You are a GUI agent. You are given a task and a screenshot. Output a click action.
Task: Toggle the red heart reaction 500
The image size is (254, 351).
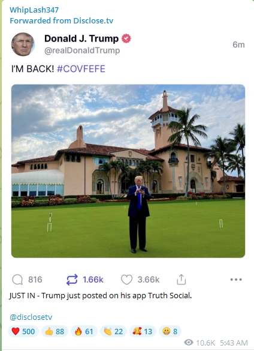coord(23,331)
